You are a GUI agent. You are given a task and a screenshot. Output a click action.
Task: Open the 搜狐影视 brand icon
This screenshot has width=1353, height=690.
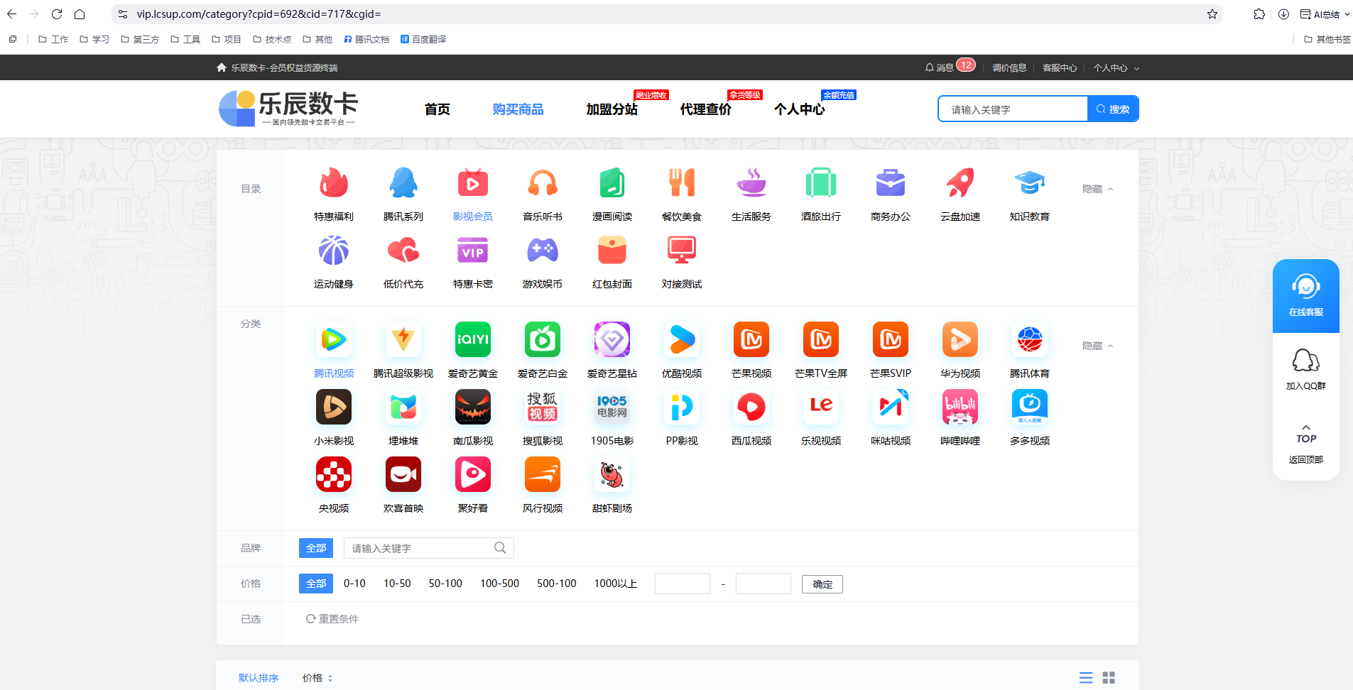pyautogui.click(x=543, y=407)
